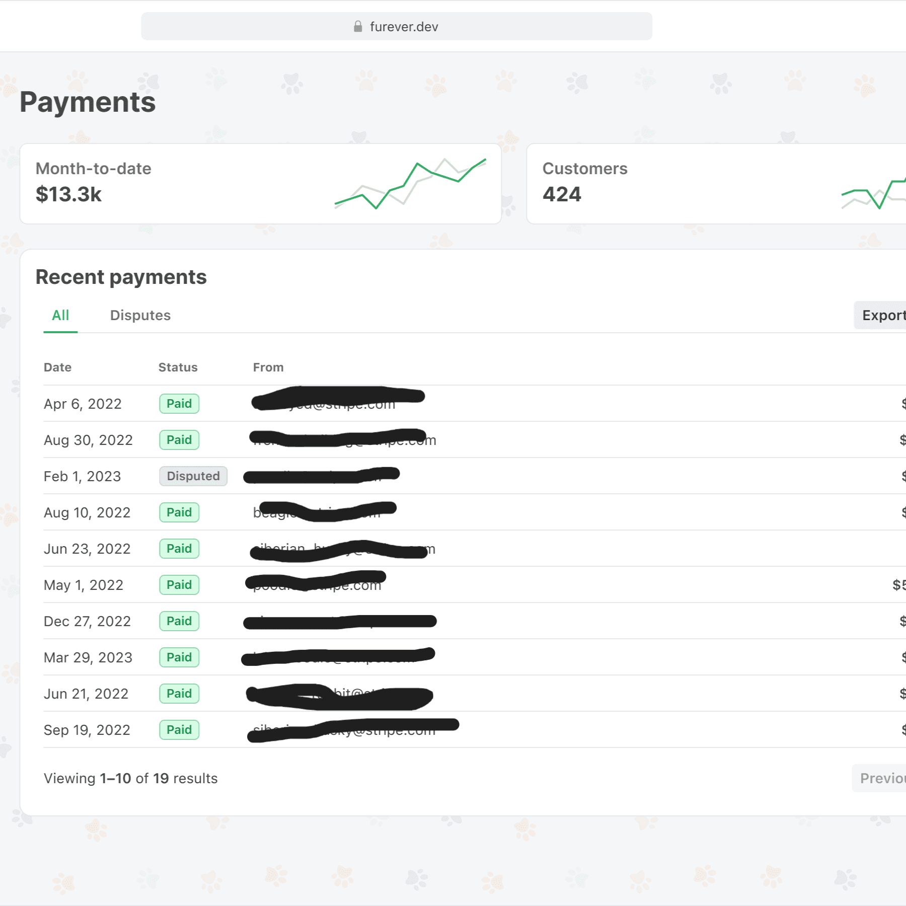Open the Month-to-date $13.3k card
This screenshot has width=906, height=906.
coord(261,184)
